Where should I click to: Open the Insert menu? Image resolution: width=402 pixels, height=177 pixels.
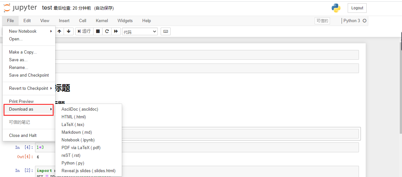64,21
